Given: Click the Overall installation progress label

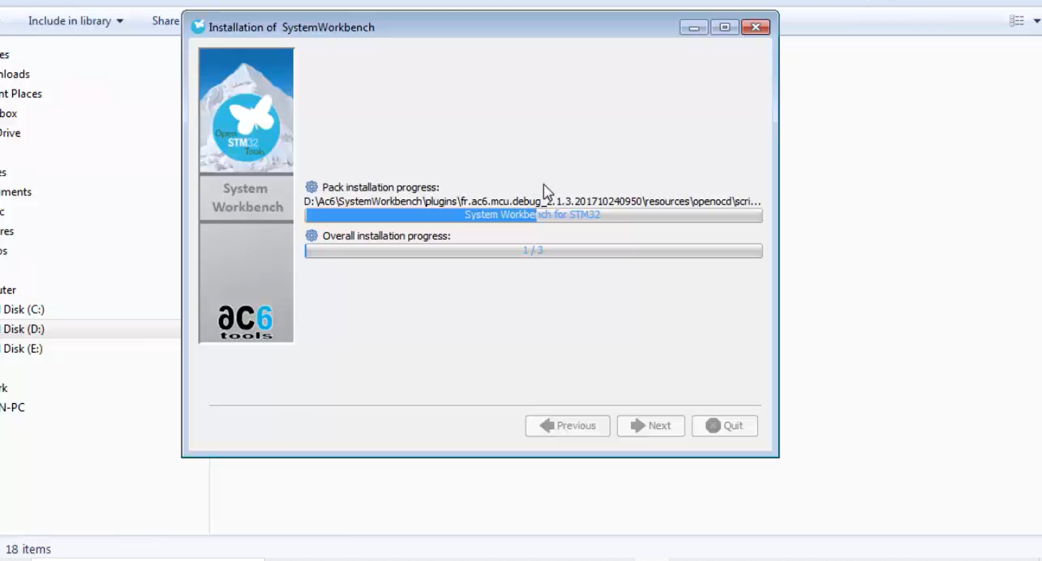Looking at the screenshot, I should point(386,236).
